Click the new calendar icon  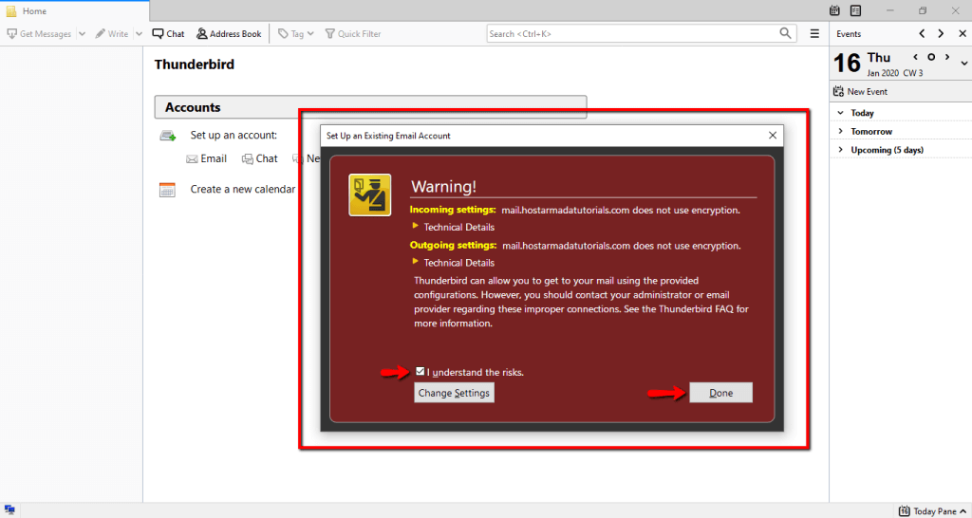point(167,190)
